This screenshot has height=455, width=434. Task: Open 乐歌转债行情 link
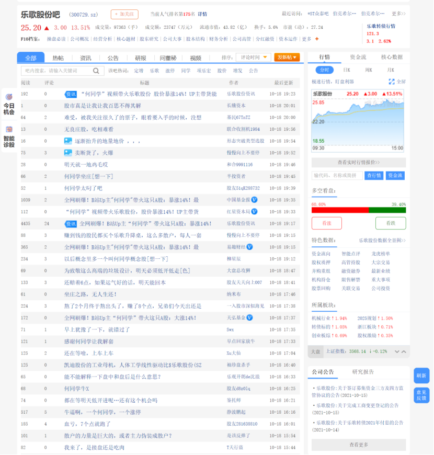pos(381,26)
